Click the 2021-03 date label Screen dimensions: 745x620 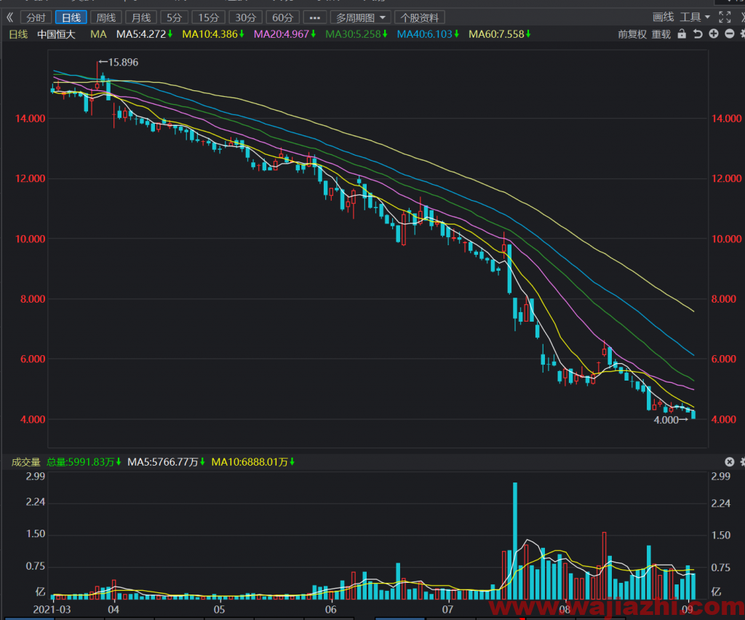(52, 610)
